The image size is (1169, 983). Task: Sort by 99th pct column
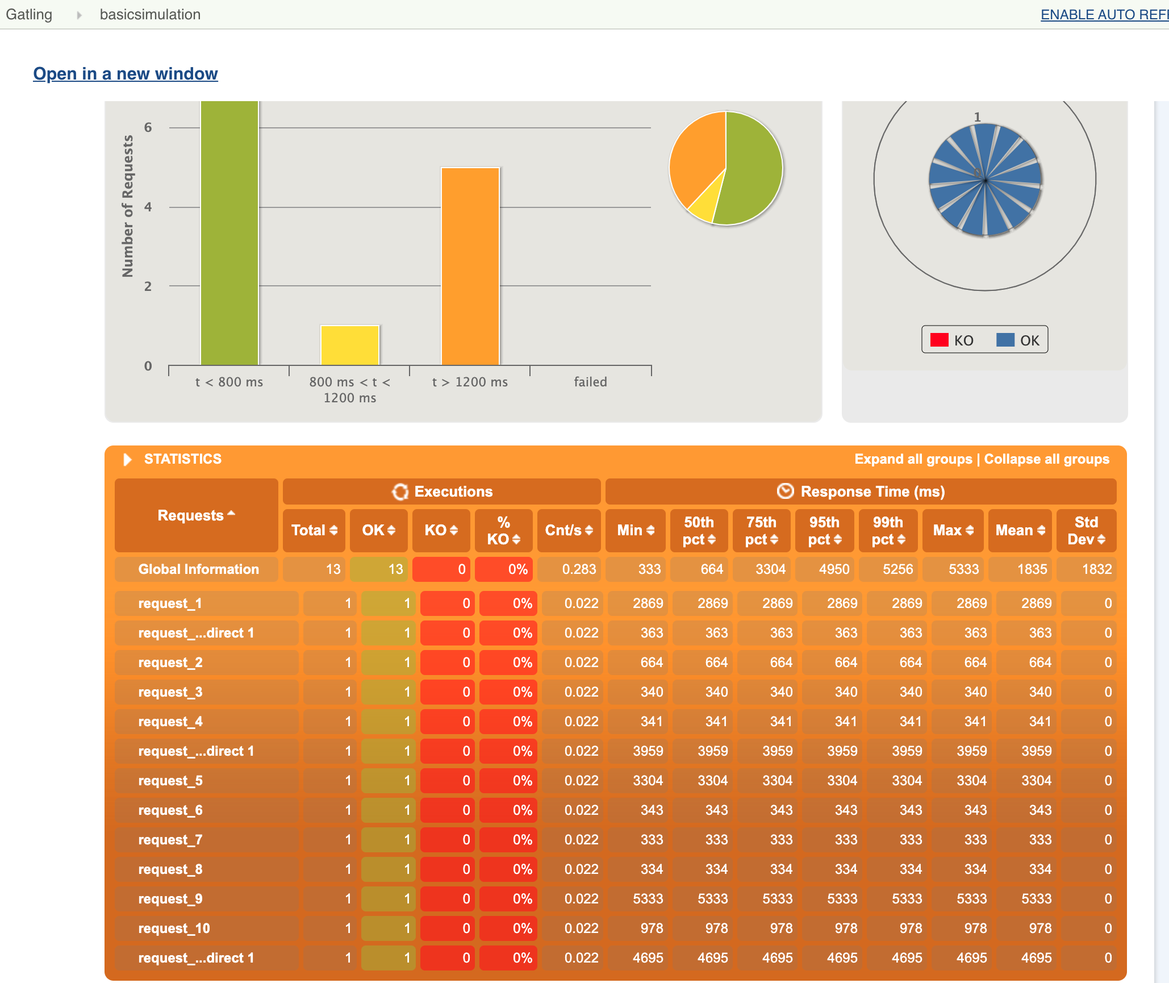coord(888,530)
